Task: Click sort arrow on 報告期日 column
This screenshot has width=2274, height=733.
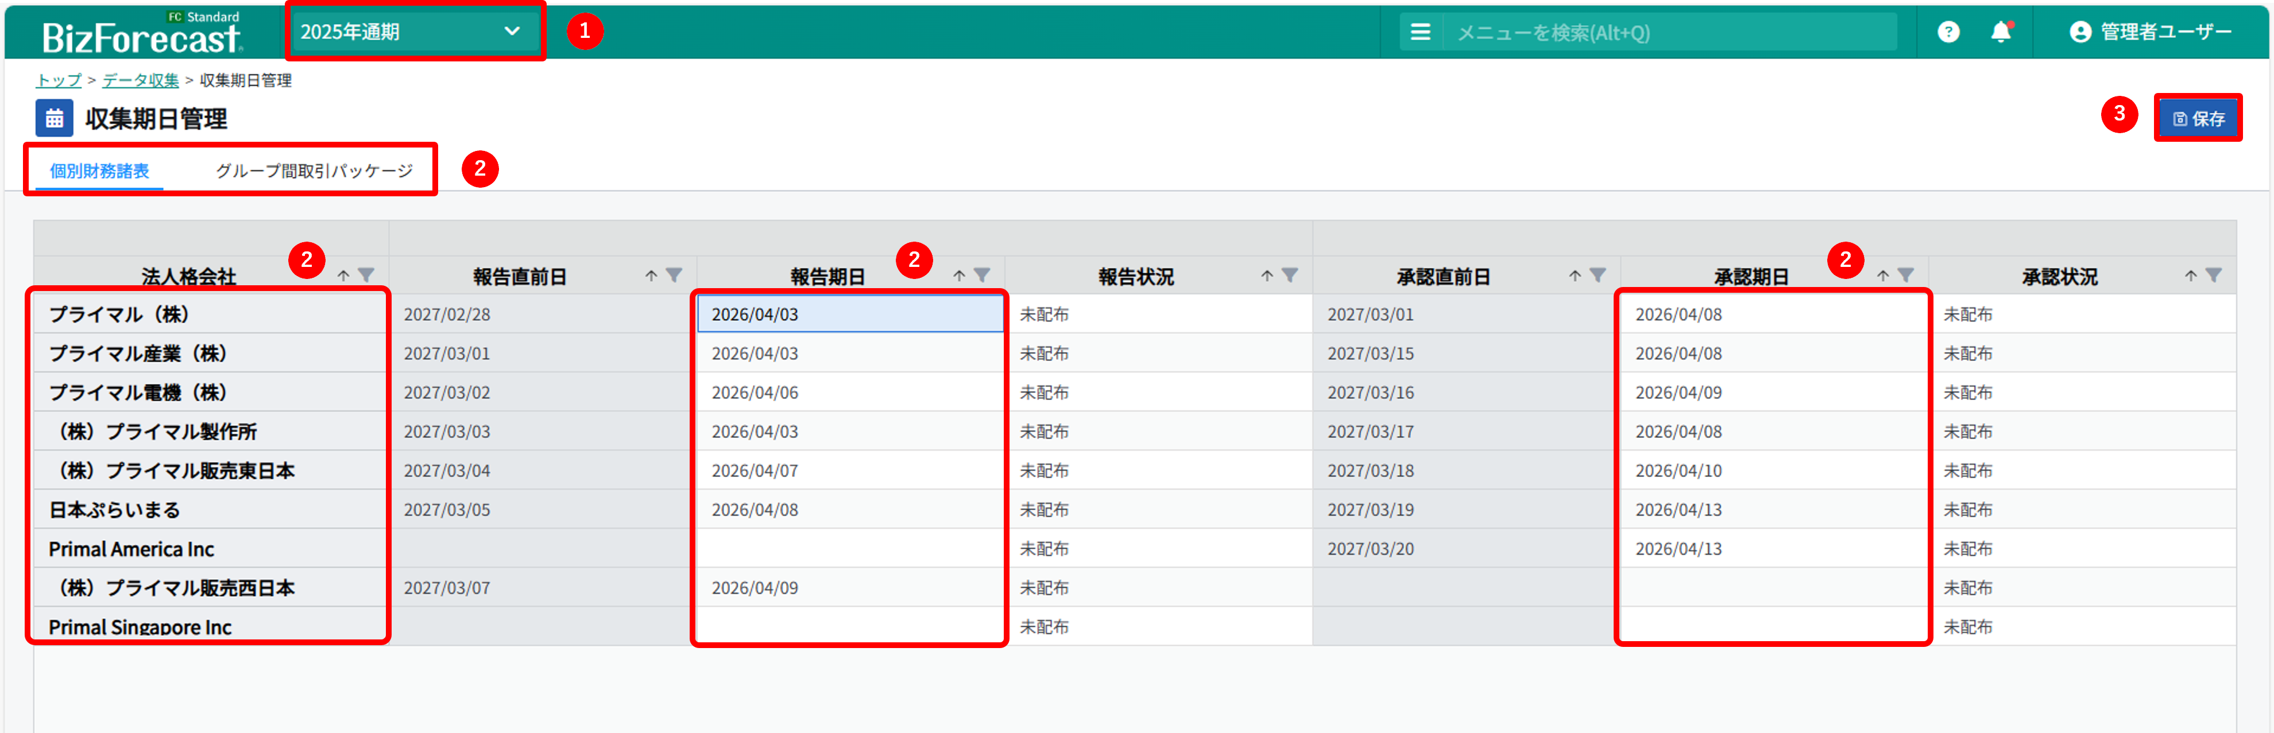Action: click(x=958, y=275)
